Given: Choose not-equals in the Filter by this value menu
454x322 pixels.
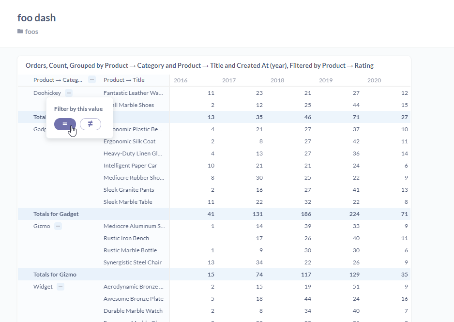Looking at the screenshot, I should 90,124.
